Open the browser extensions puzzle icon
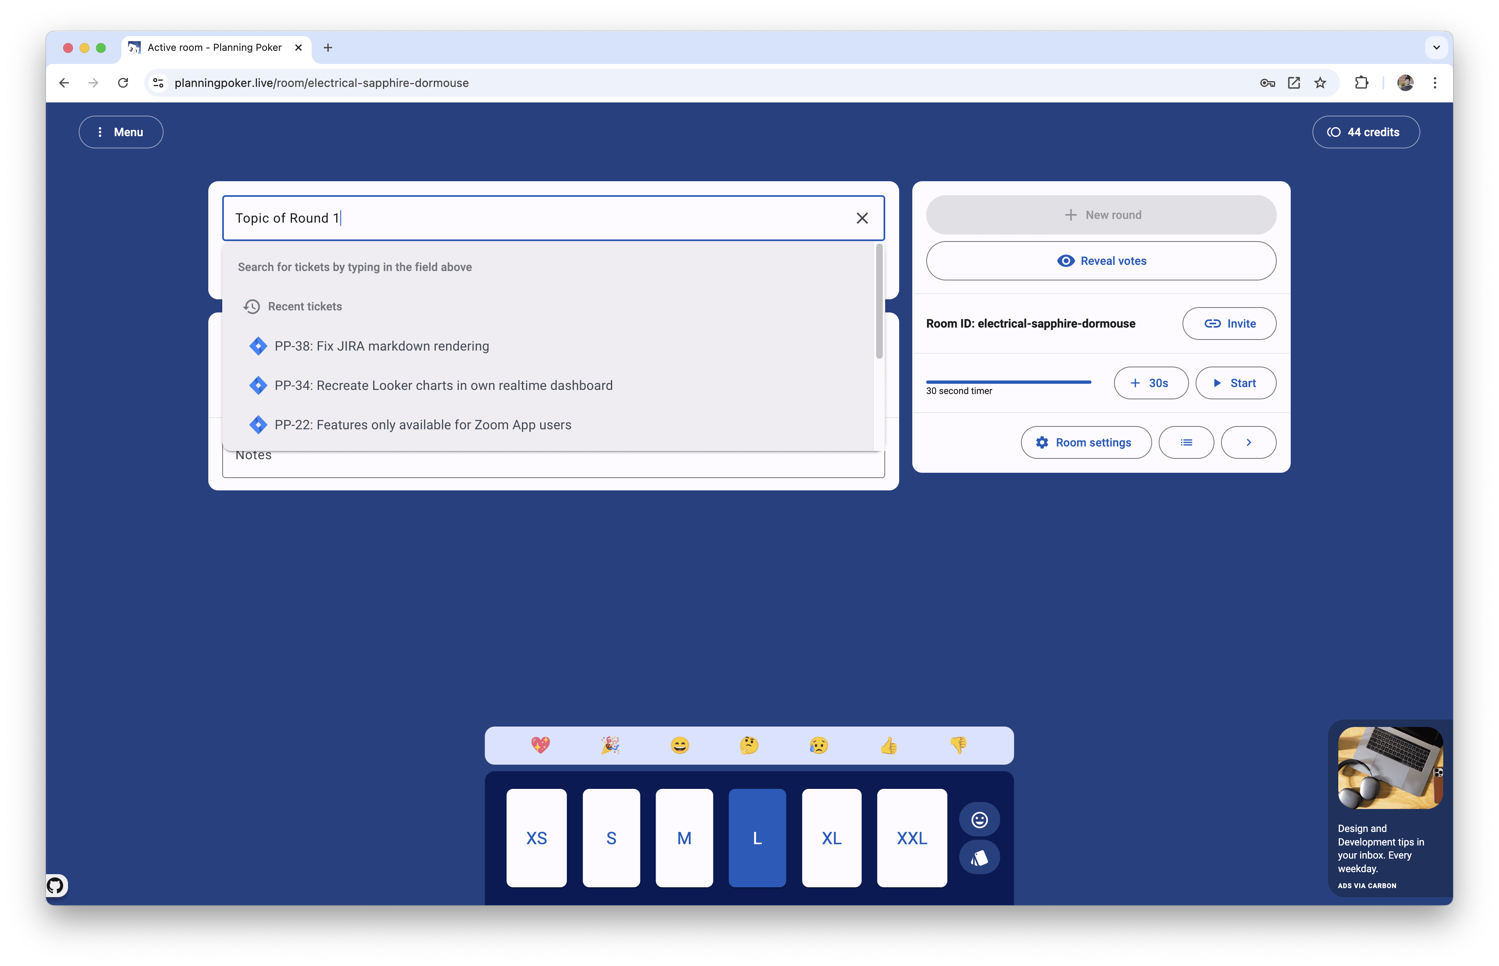This screenshot has width=1499, height=966. click(1361, 83)
